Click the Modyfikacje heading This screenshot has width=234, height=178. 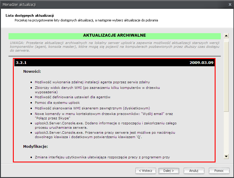coord(35,146)
